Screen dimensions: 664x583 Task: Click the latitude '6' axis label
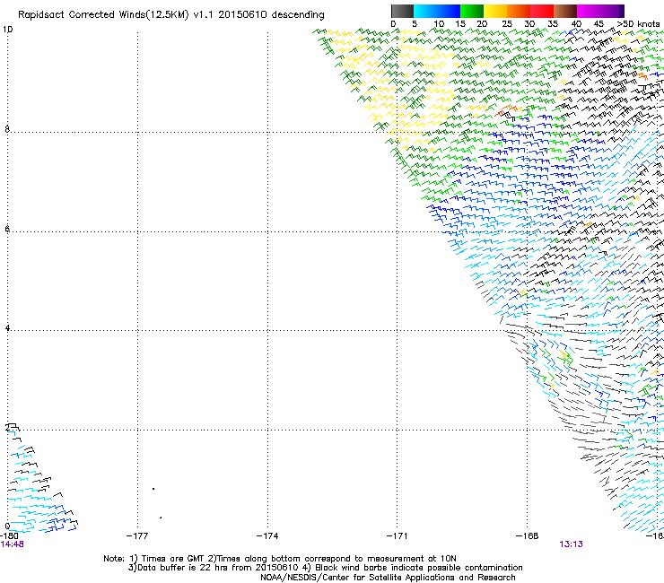tap(7, 229)
